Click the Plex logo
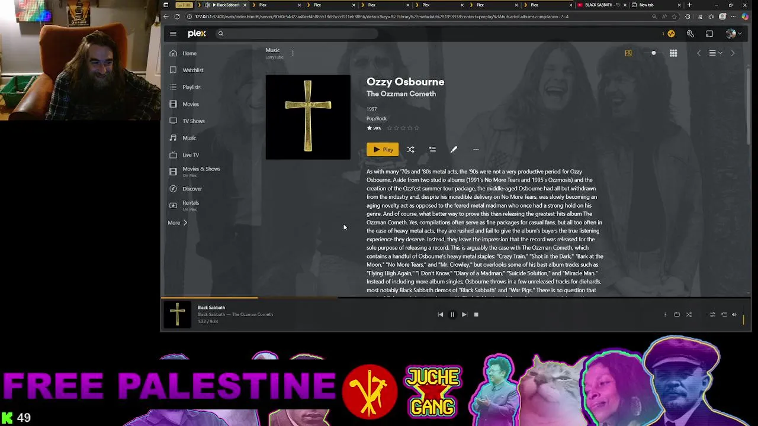The image size is (758, 426). coord(197,34)
